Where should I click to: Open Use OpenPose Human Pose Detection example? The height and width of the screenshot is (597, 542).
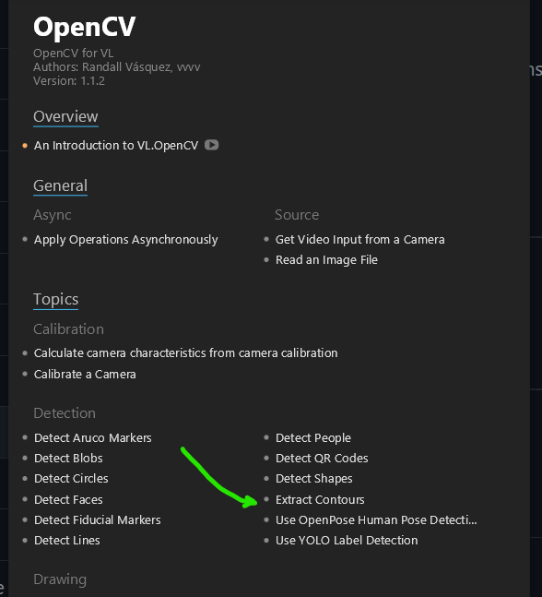(376, 520)
